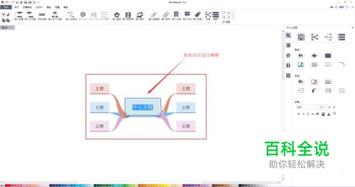Click the Copy icon in ribbon
The height and width of the screenshot is (187, 355).
(x=4, y=21)
